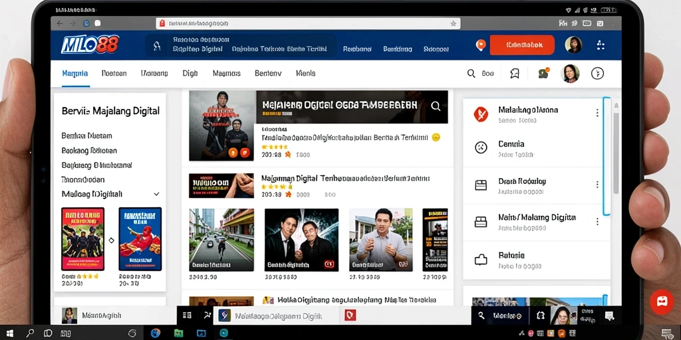
Task: Click the red icon in bottom bar
Action: pos(350,315)
